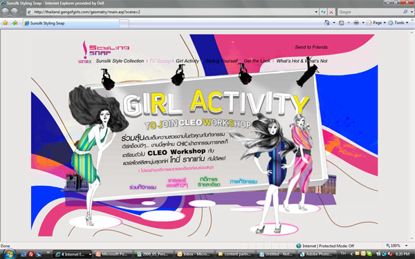
Task: Click the browser Forward button
Action: pyautogui.click(x=15, y=12)
